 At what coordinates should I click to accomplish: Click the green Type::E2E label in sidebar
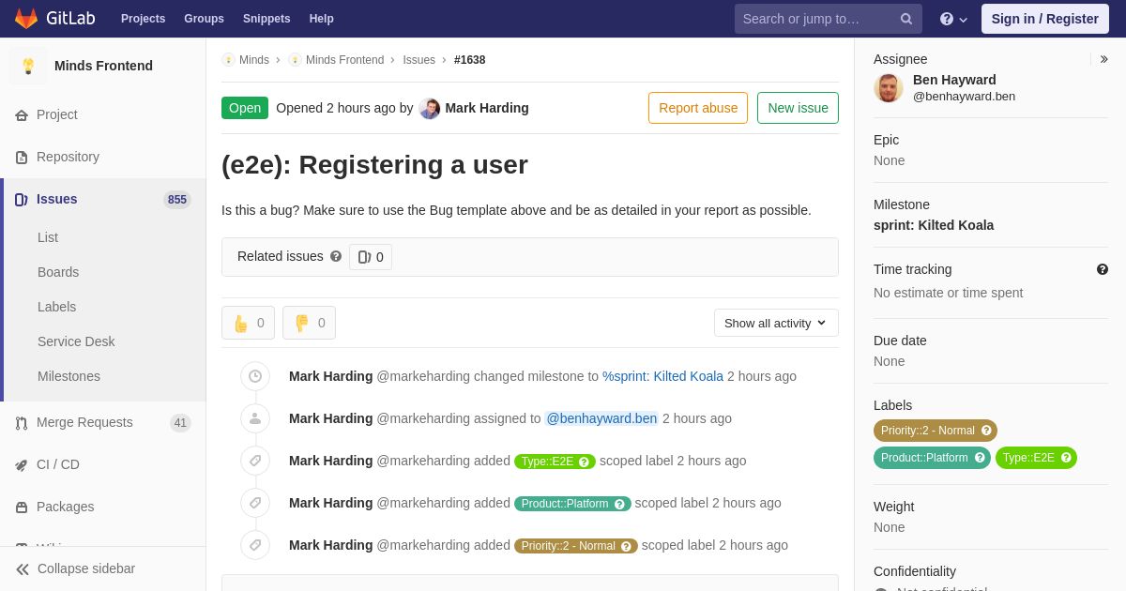pyautogui.click(x=1036, y=458)
